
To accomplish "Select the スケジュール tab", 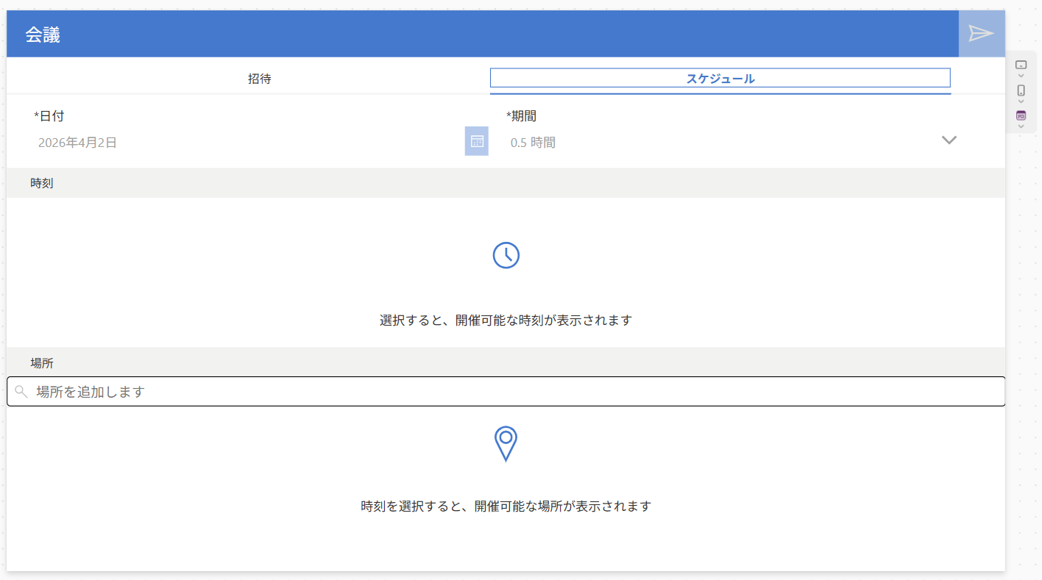I will click(720, 79).
